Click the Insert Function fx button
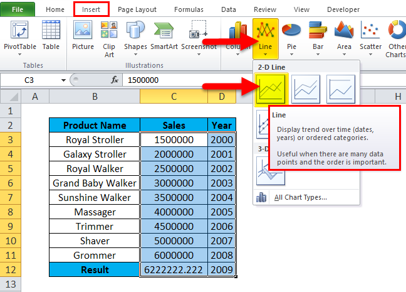This screenshot has width=406, height=292. point(115,80)
